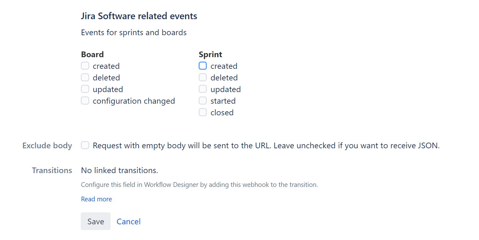479x240 pixels.
Task: Click the Exclude body field label
Action: coord(47,145)
